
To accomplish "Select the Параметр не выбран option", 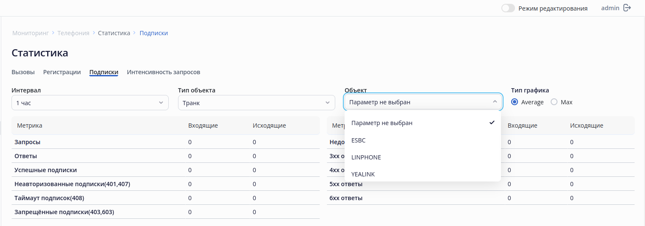I will point(382,123).
